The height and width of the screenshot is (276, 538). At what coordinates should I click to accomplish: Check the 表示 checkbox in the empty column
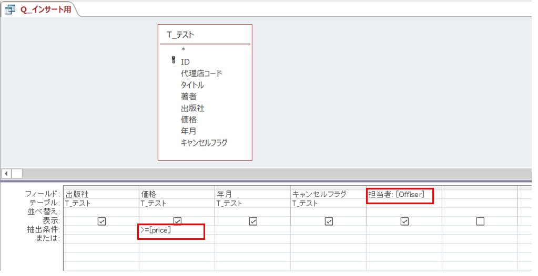tap(480, 221)
